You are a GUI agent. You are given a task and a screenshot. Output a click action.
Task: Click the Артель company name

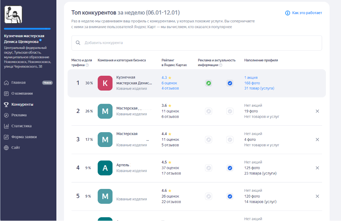(x=123, y=165)
